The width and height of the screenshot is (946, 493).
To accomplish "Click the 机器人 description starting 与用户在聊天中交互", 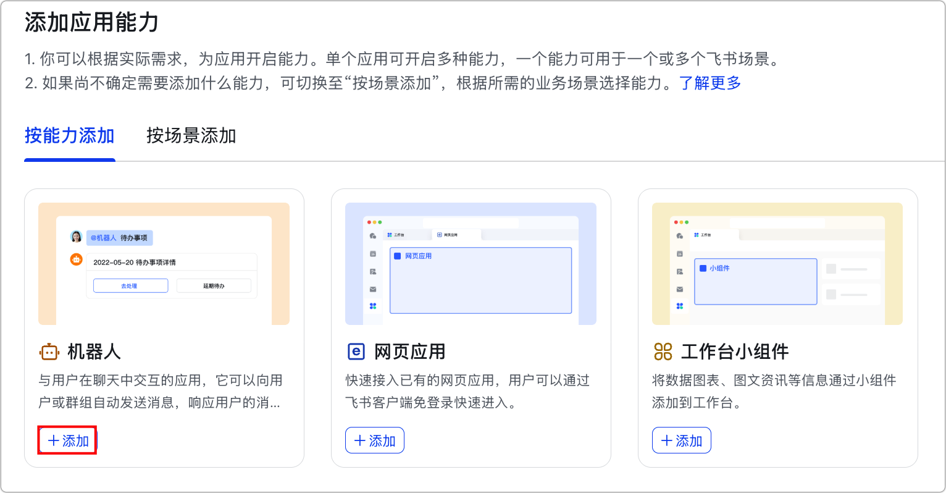I will pyautogui.click(x=161, y=392).
